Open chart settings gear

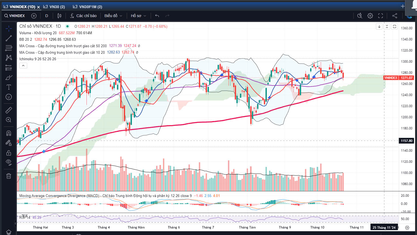370,16
